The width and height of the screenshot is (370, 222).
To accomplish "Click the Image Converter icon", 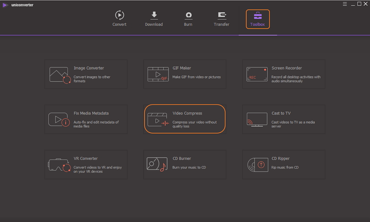I will [60, 75].
